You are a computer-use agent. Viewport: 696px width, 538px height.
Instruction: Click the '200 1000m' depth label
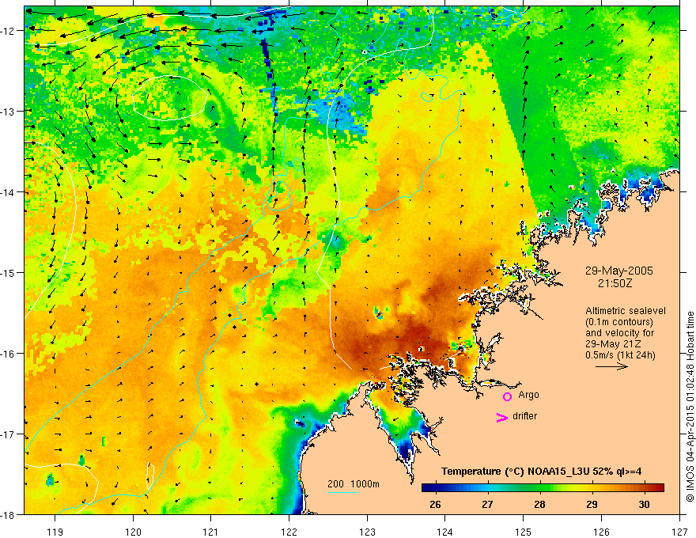354,484
